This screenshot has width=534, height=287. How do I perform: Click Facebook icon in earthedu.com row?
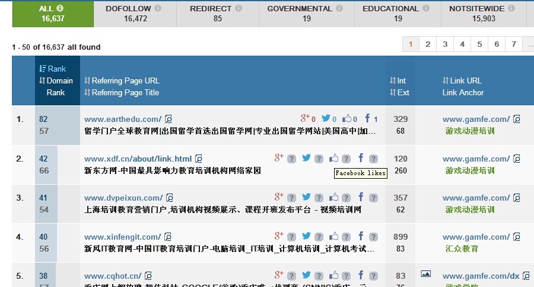coord(367,118)
